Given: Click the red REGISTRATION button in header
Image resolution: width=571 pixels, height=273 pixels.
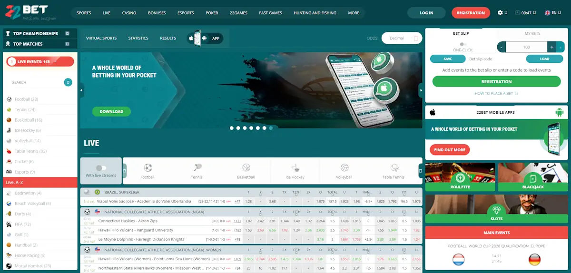Looking at the screenshot, I should [x=471, y=13].
